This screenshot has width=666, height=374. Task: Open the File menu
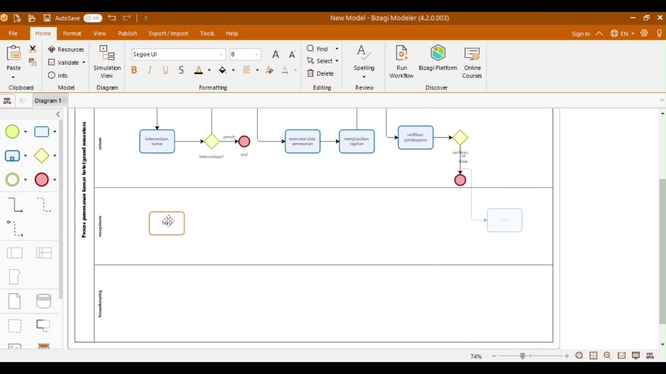[13, 33]
